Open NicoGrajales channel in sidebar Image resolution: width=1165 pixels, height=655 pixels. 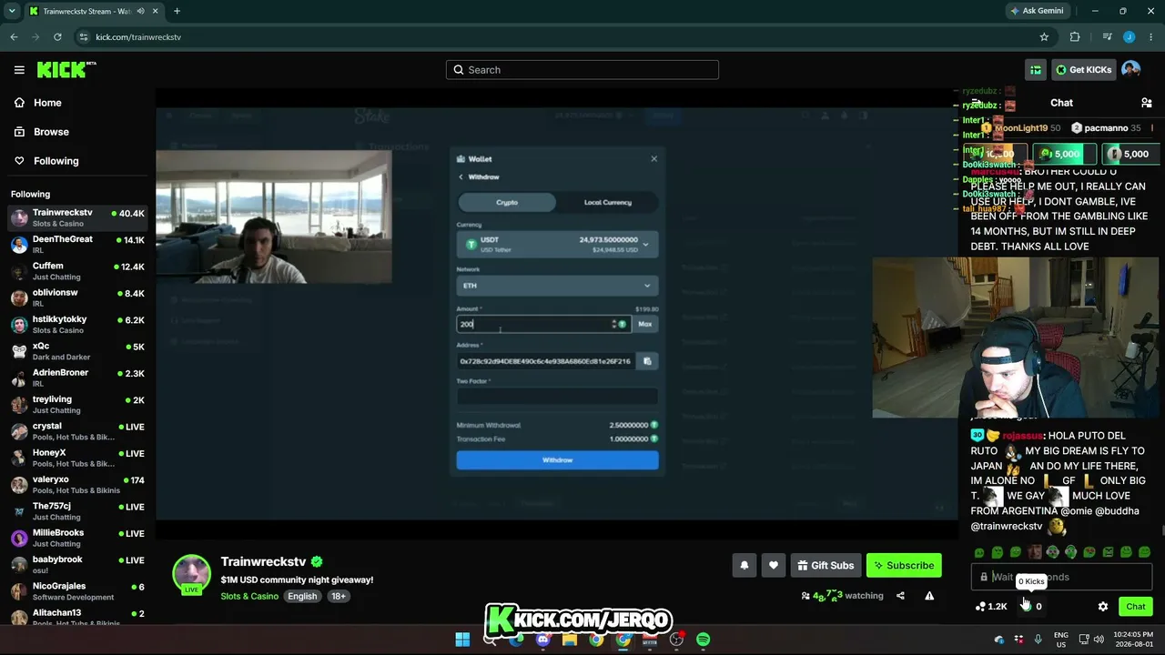pyautogui.click(x=77, y=591)
